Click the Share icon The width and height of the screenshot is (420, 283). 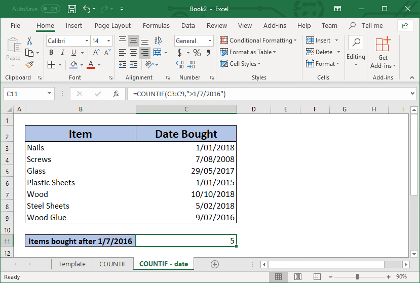click(405, 26)
